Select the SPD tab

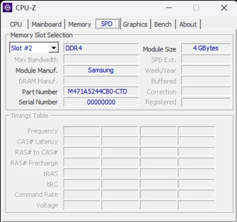(107, 24)
